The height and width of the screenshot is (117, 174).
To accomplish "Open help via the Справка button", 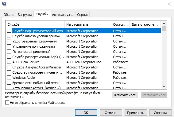I will tap(160, 113).
